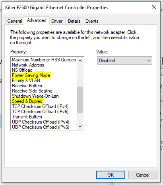Open the Driver tab
Viewport: 163px width, 185px height.
click(57, 21)
